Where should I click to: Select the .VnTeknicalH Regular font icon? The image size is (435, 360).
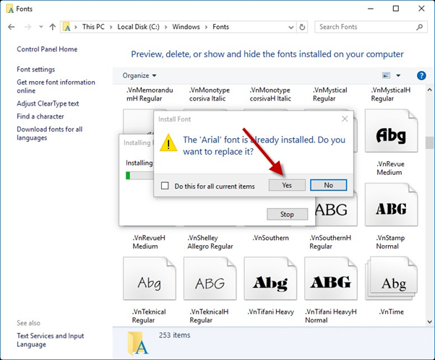tap(210, 278)
